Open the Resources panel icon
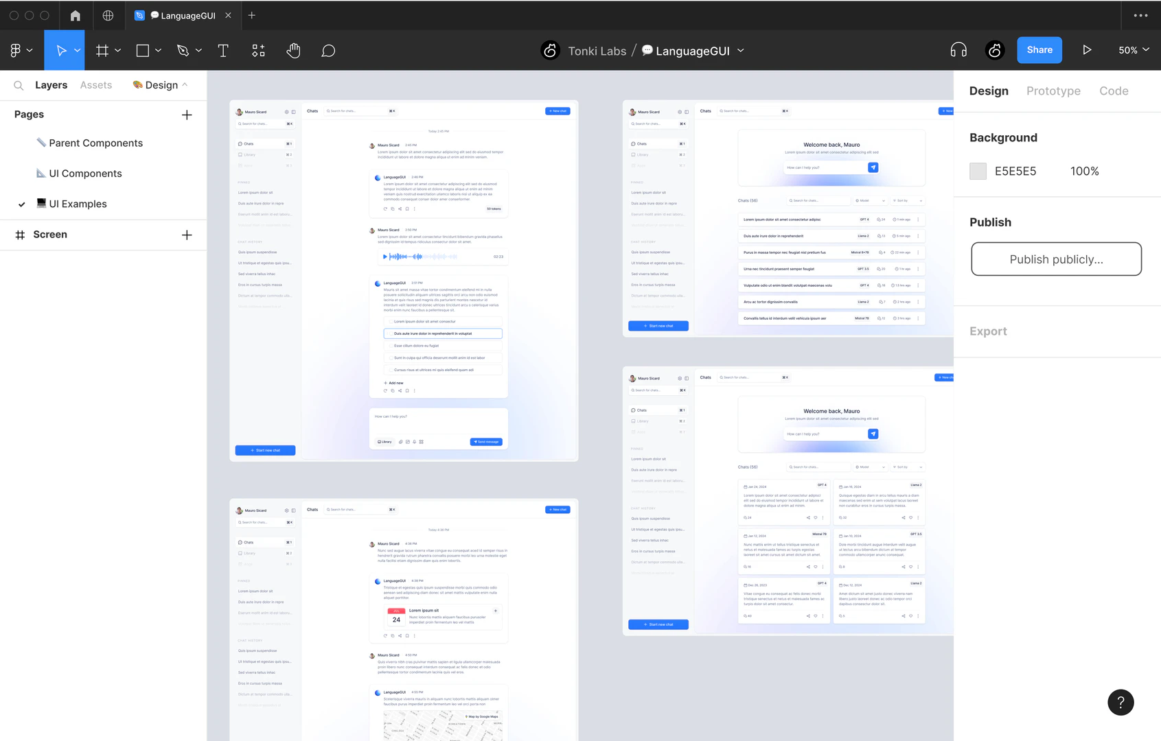The image size is (1161, 741). coord(258,49)
